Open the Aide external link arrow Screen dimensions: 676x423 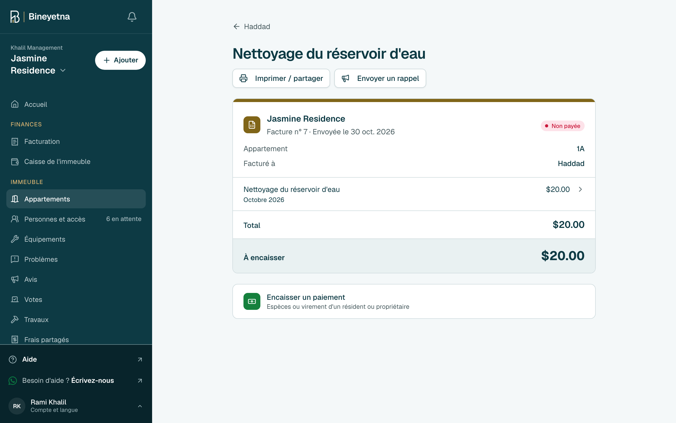click(x=140, y=359)
